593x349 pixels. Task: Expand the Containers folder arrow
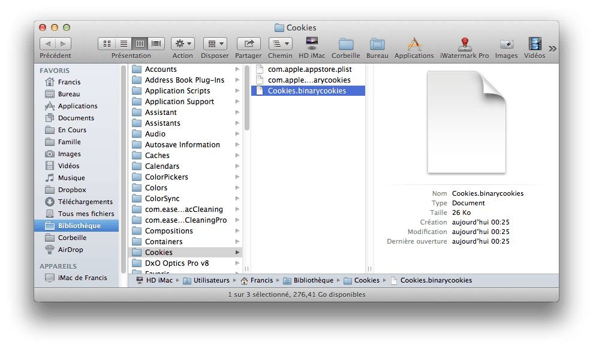click(x=237, y=242)
